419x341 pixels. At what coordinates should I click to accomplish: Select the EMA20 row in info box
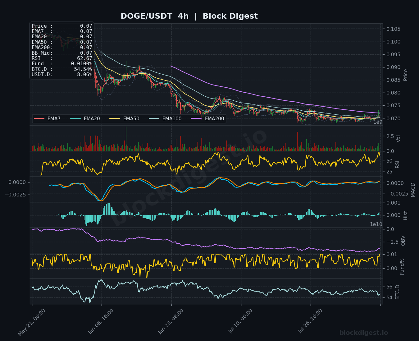tap(62, 37)
